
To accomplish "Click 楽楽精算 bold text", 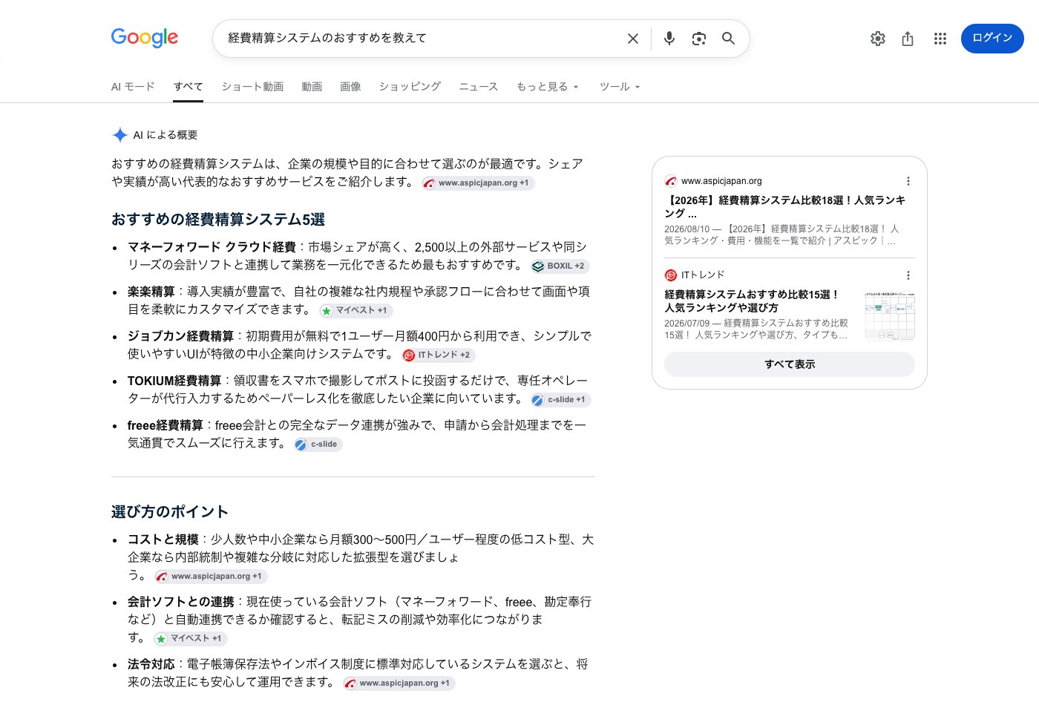I will 151,292.
